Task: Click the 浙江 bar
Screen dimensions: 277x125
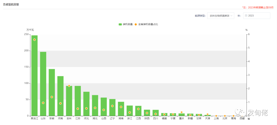Action: coord(130,111)
